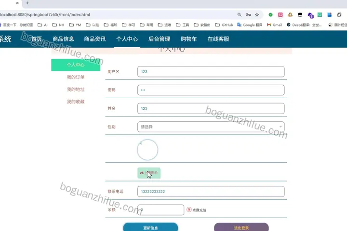Image resolution: width=347 pixels, height=231 pixels.
Task: Click the orange tri-circle extension icon
Action: 290,14
